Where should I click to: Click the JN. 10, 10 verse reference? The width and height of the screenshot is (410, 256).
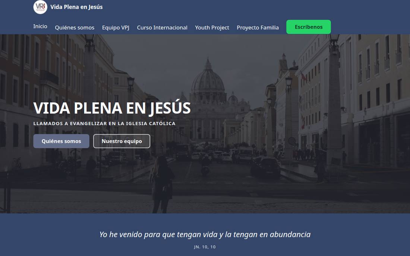tap(205, 247)
